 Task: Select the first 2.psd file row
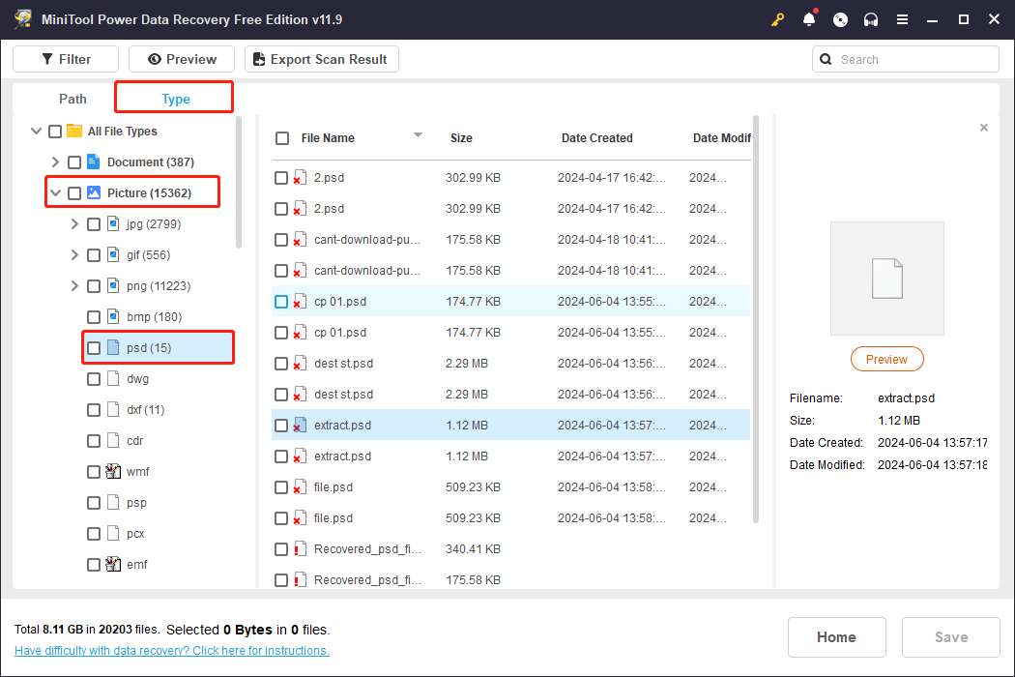[510, 178]
